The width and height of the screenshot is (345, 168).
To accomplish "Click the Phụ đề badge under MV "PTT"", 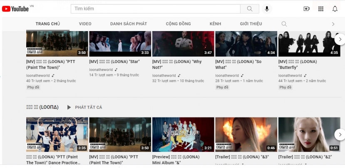I will click(x=33, y=87).
